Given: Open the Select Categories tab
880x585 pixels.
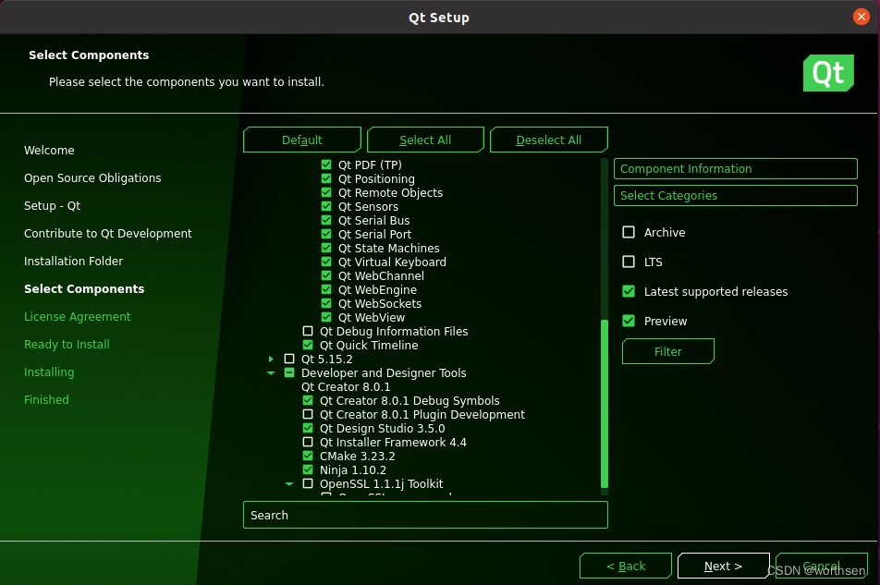Looking at the screenshot, I should 736,196.
